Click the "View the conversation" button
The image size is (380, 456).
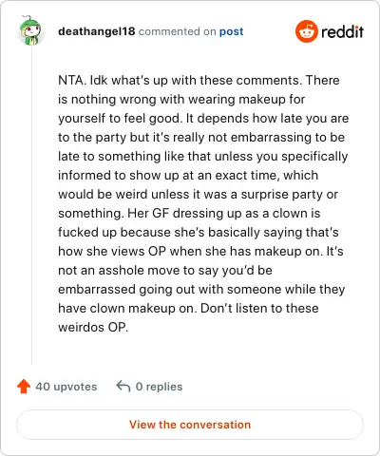pyautogui.click(x=190, y=425)
